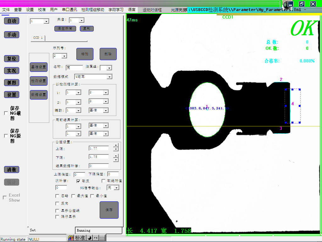Image resolution: width=322 pixels, height=242 pixels.
Task: Increase 上限 value with up arrow
Action: pyautogui.click(x=116, y=147)
